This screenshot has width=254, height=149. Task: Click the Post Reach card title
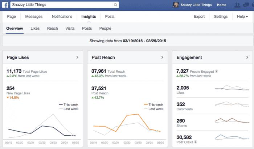103,57
